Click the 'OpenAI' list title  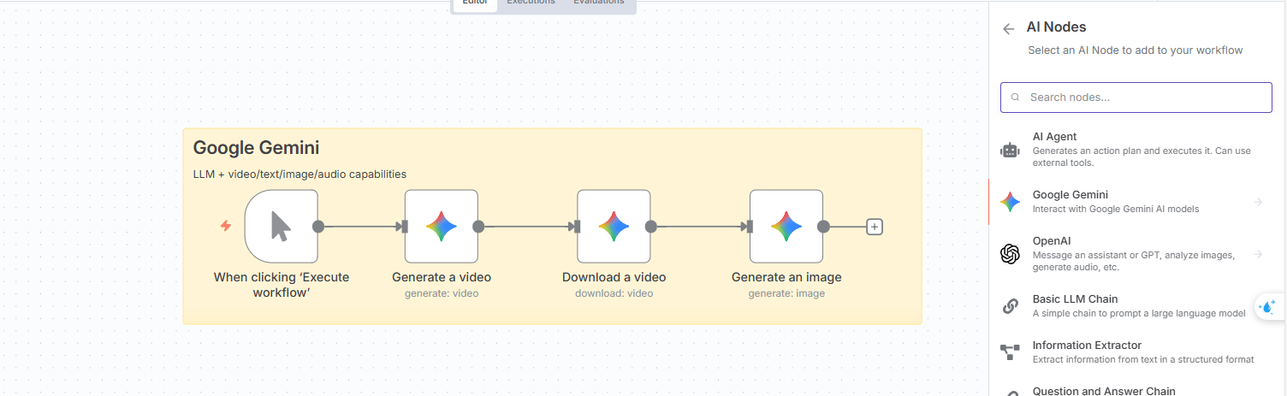pyautogui.click(x=1052, y=241)
